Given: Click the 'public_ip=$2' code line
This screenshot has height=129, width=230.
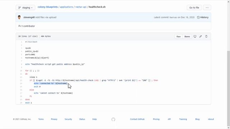Looking at the screenshot, I should coord(32,51).
